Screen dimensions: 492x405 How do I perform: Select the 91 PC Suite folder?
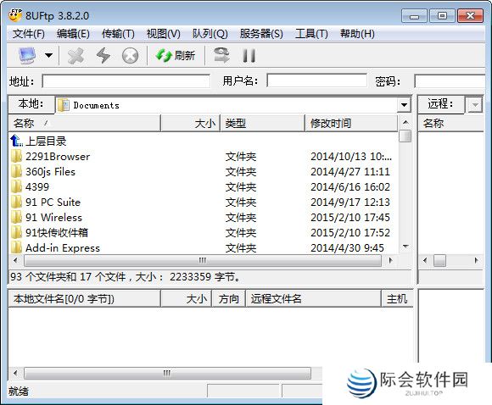[x=53, y=202]
